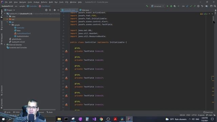This screenshot has height=122, width=217.
Task: Toggle the Favorites tool window side tab
Action: [1, 103]
